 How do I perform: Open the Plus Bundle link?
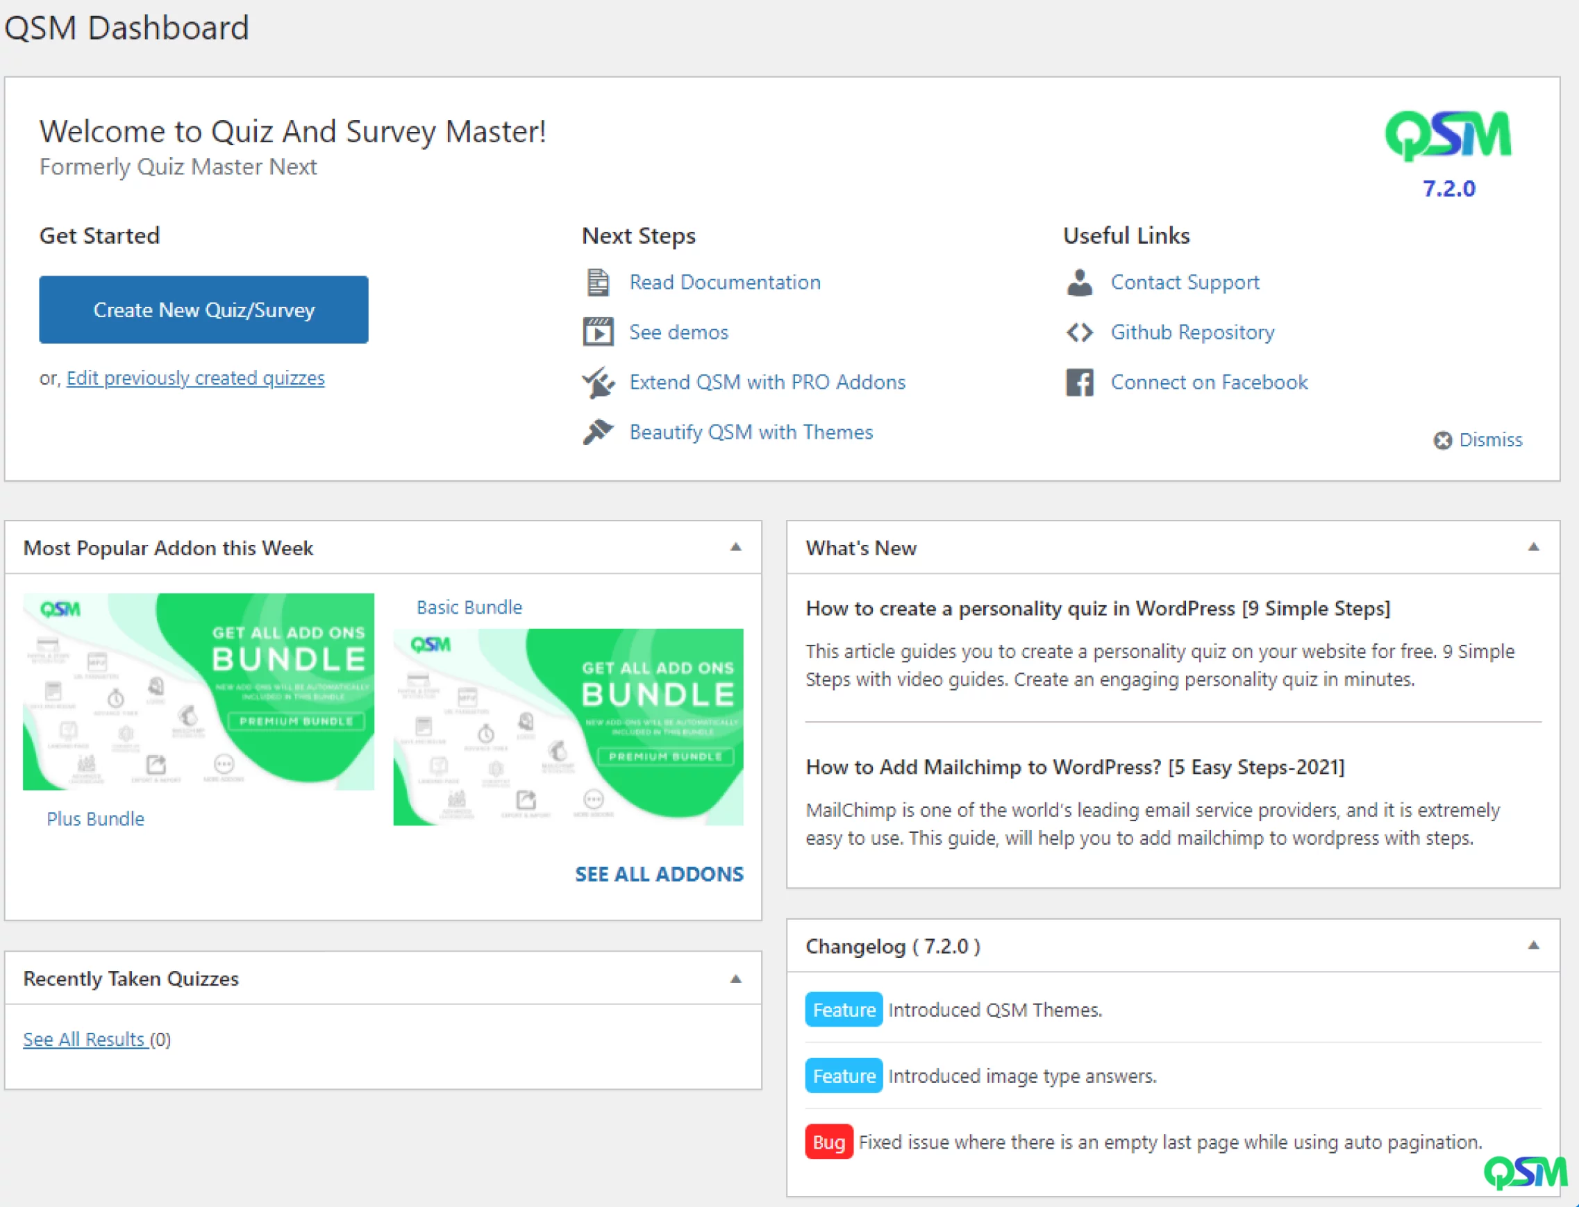click(x=95, y=818)
